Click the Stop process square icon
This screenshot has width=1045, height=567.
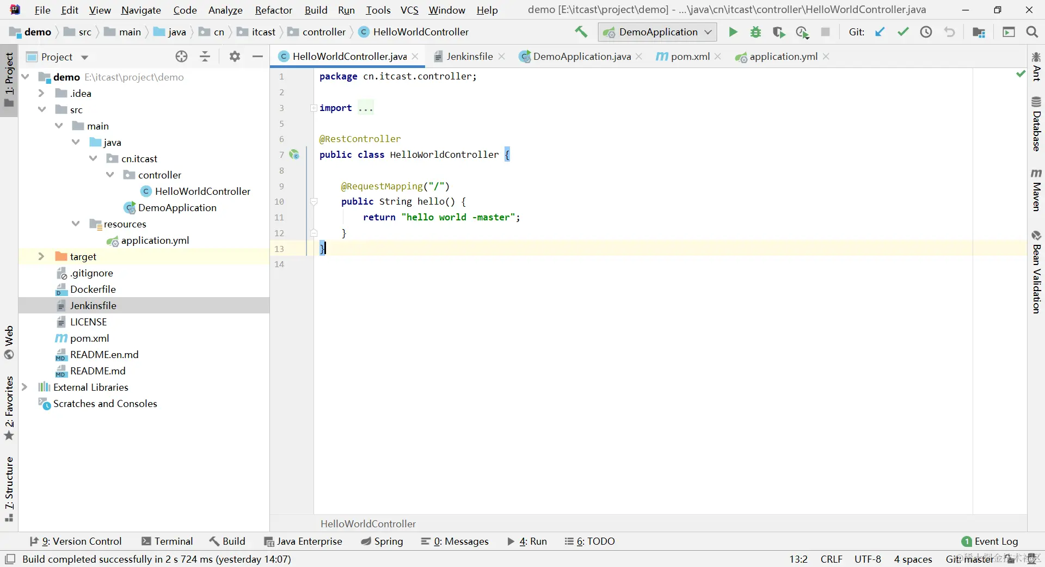pos(825,32)
